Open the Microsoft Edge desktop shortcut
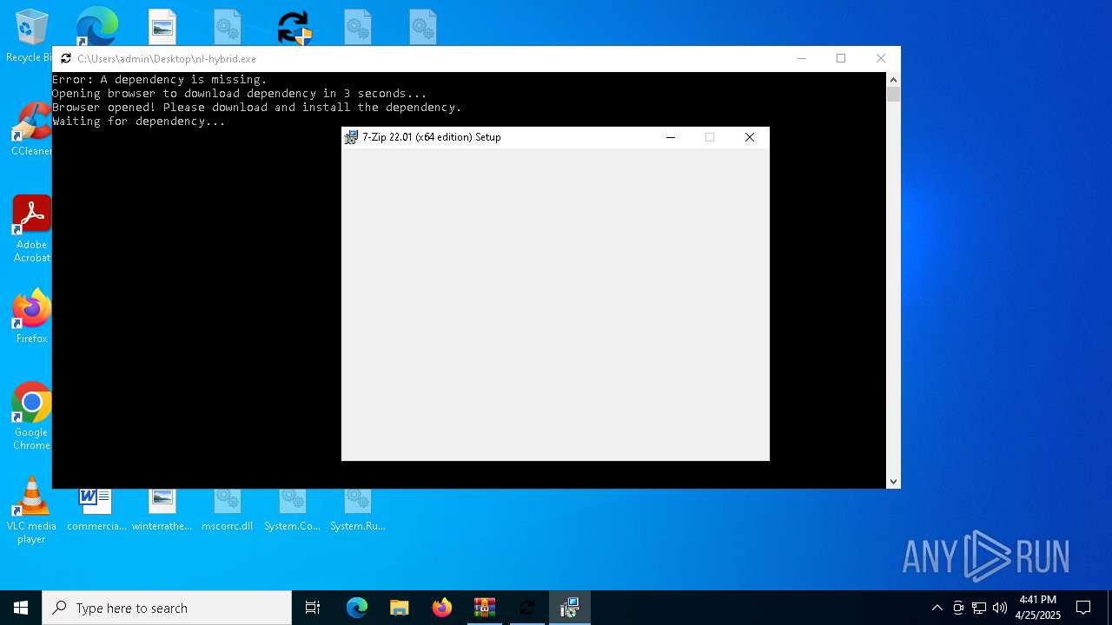 point(96,27)
